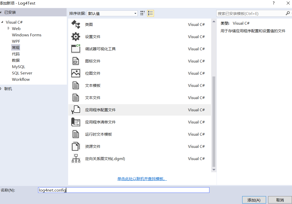
Task: Enable the details list view
Action: pos(150,13)
